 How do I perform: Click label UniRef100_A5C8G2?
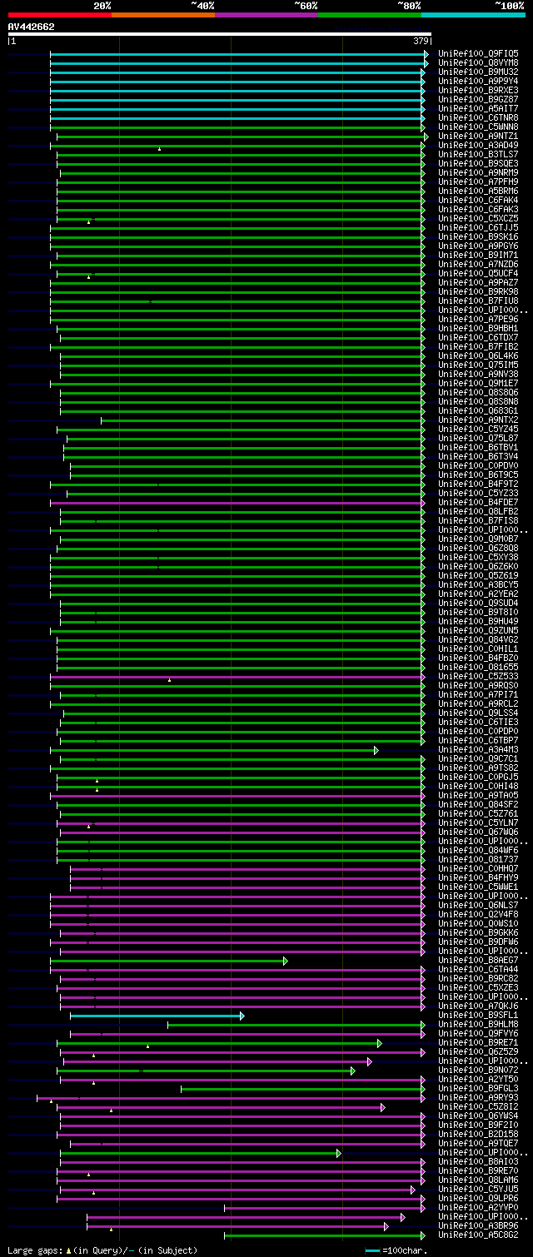point(478,1235)
